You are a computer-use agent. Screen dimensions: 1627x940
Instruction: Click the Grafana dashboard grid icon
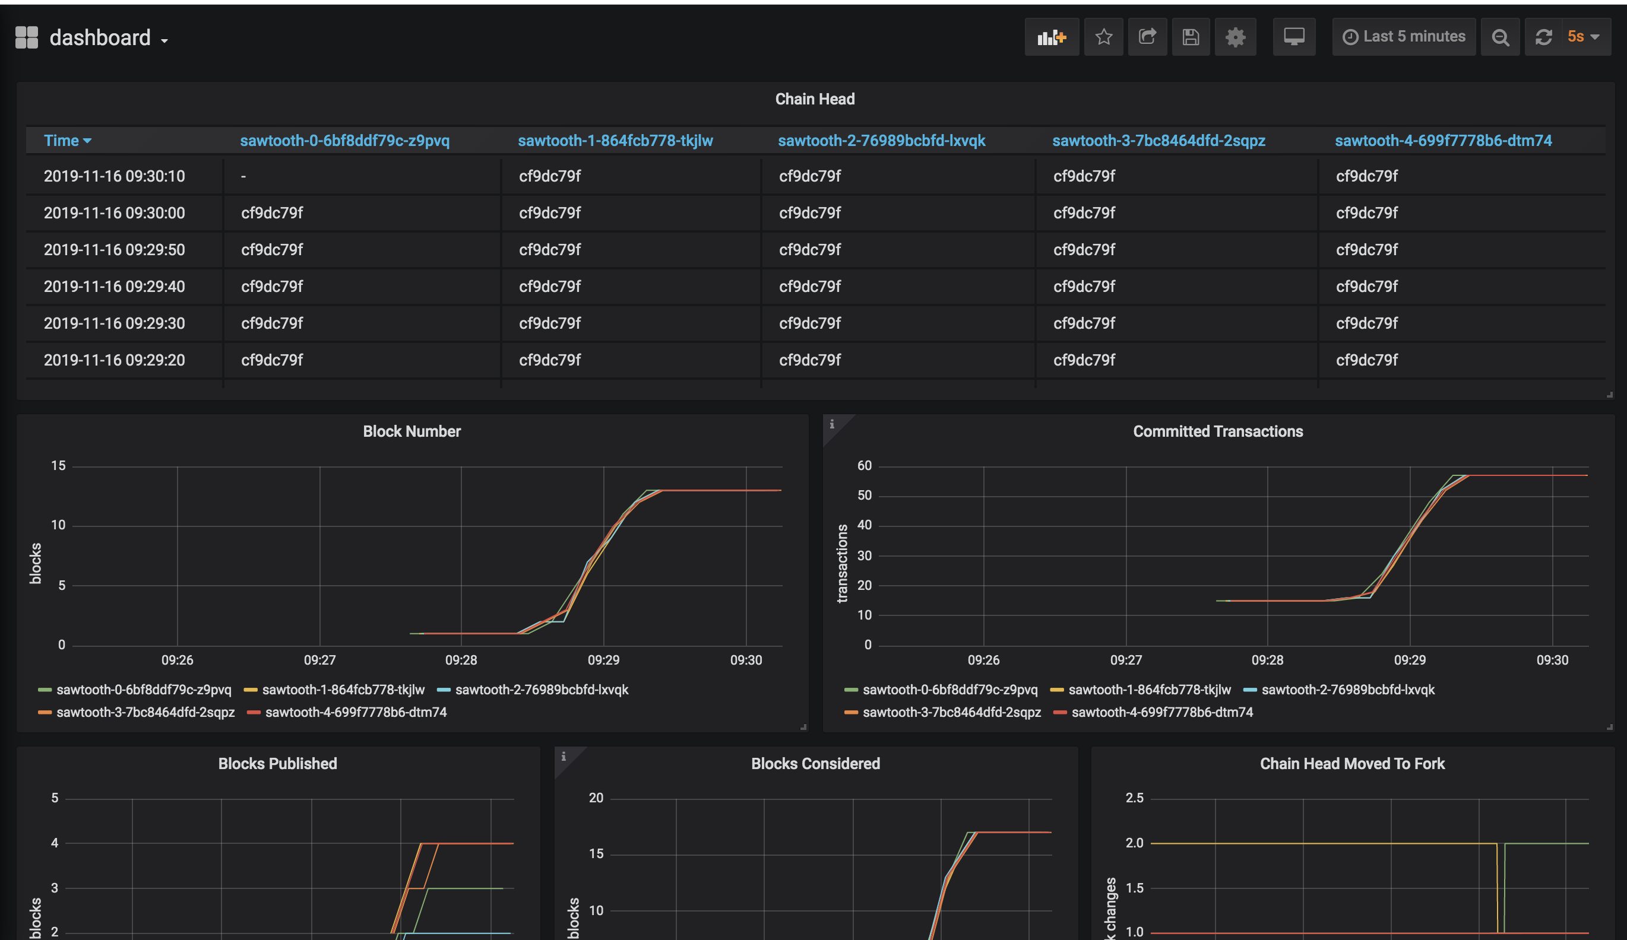[x=27, y=37]
